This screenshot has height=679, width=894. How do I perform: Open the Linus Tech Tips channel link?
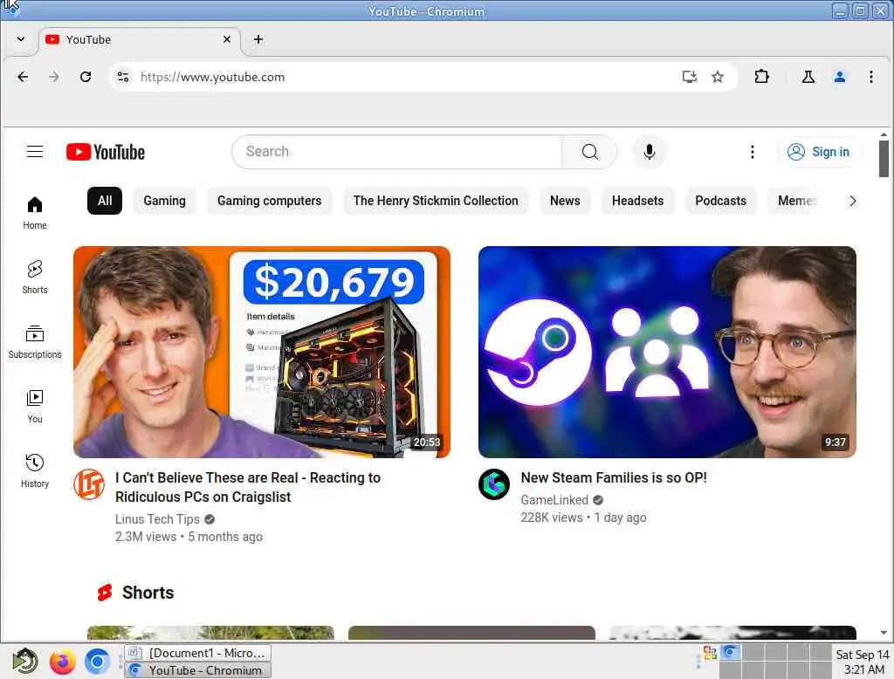pos(157,518)
